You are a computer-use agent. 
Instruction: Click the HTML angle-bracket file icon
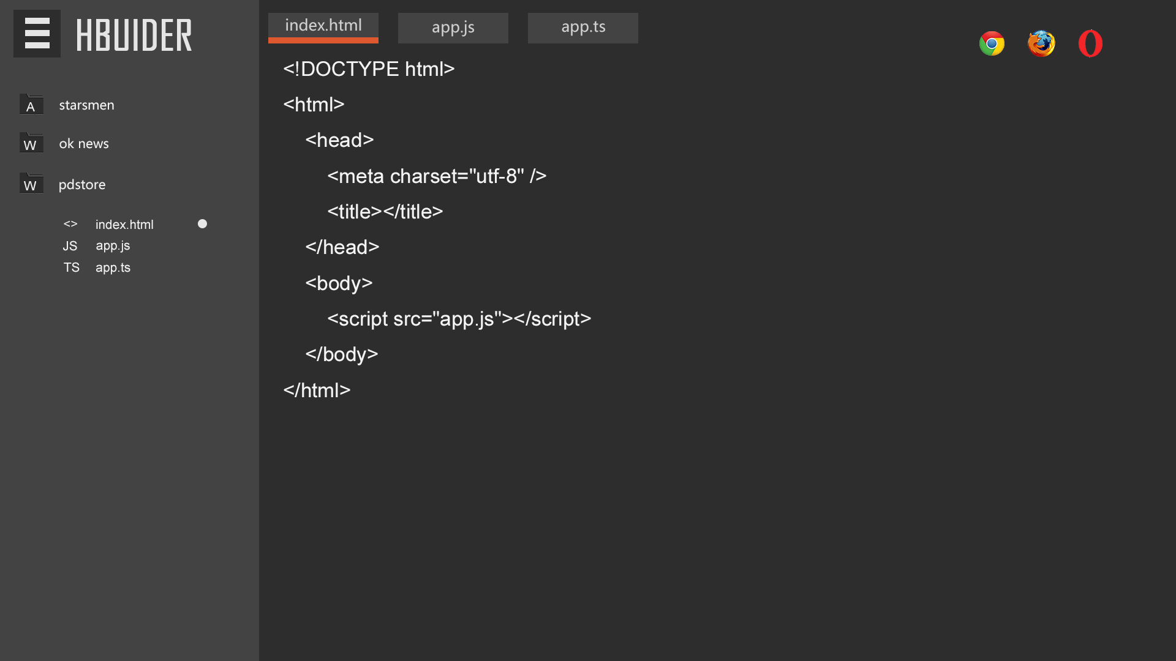[x=70, y=224]
